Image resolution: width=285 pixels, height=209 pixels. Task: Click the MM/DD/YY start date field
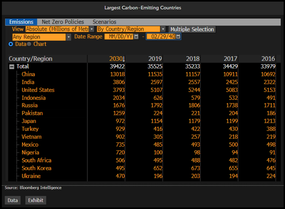(119, 37)
